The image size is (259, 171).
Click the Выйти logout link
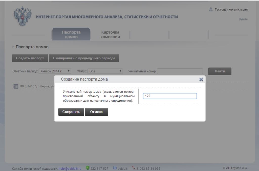pos(243,19)
